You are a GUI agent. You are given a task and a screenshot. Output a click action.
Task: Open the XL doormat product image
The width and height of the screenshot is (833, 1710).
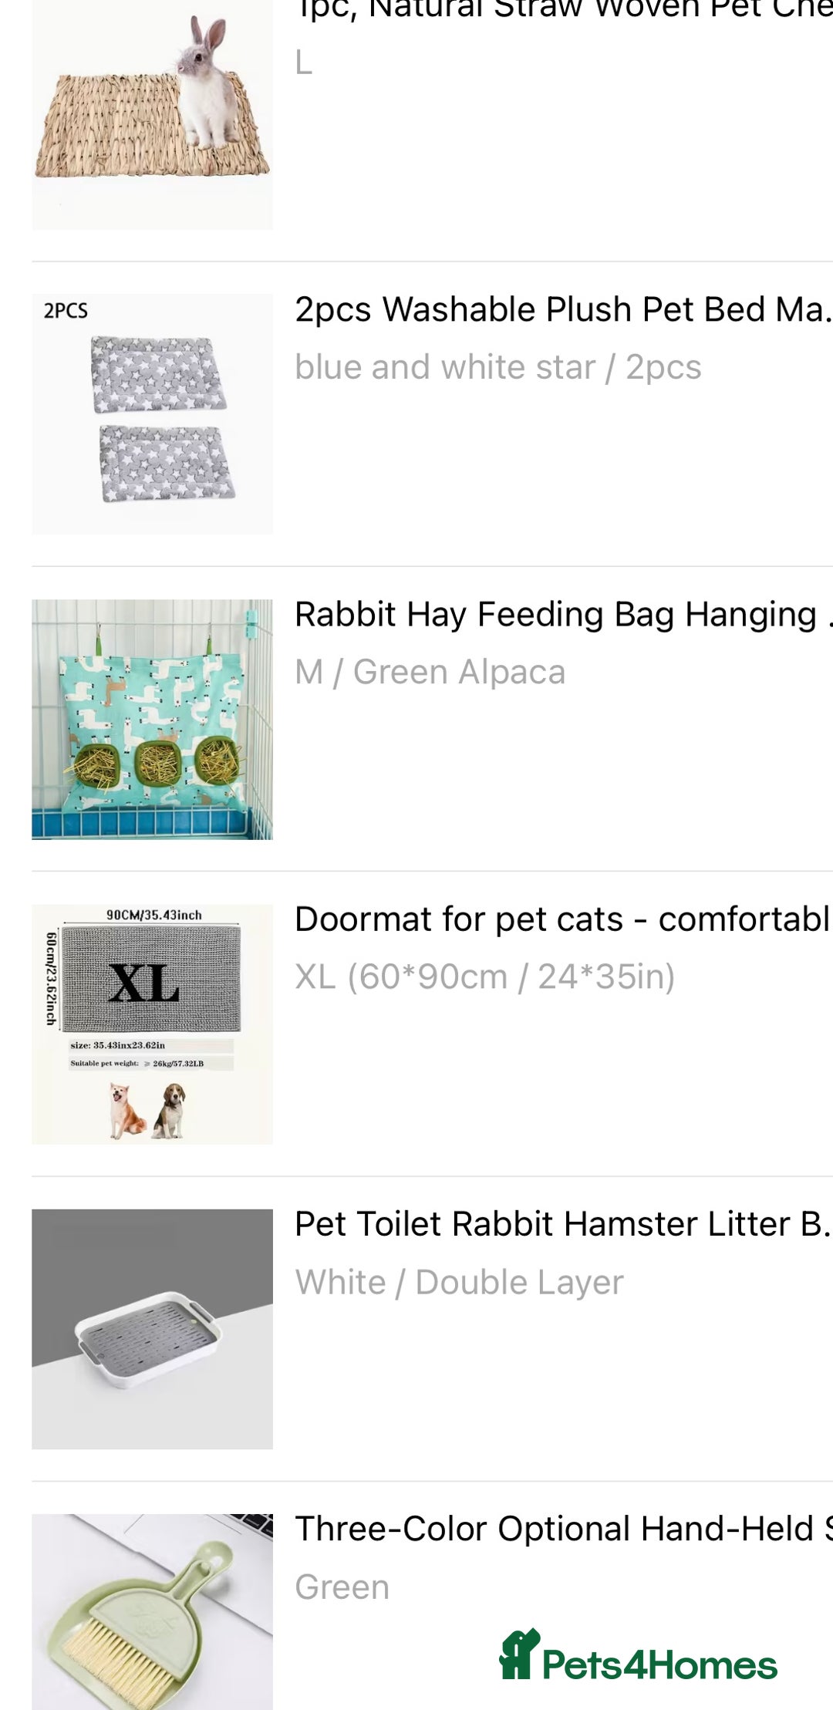[x=152, y=1024]
